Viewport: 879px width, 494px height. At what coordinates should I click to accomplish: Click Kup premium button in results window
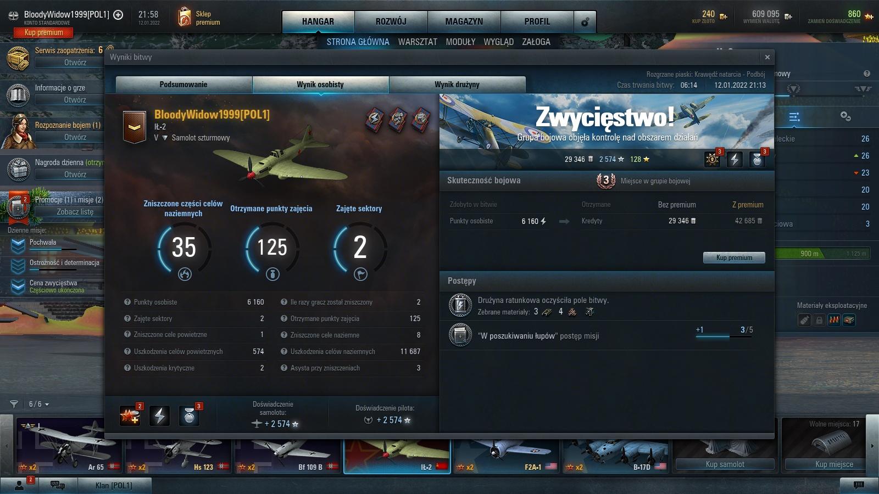point(734,257)
